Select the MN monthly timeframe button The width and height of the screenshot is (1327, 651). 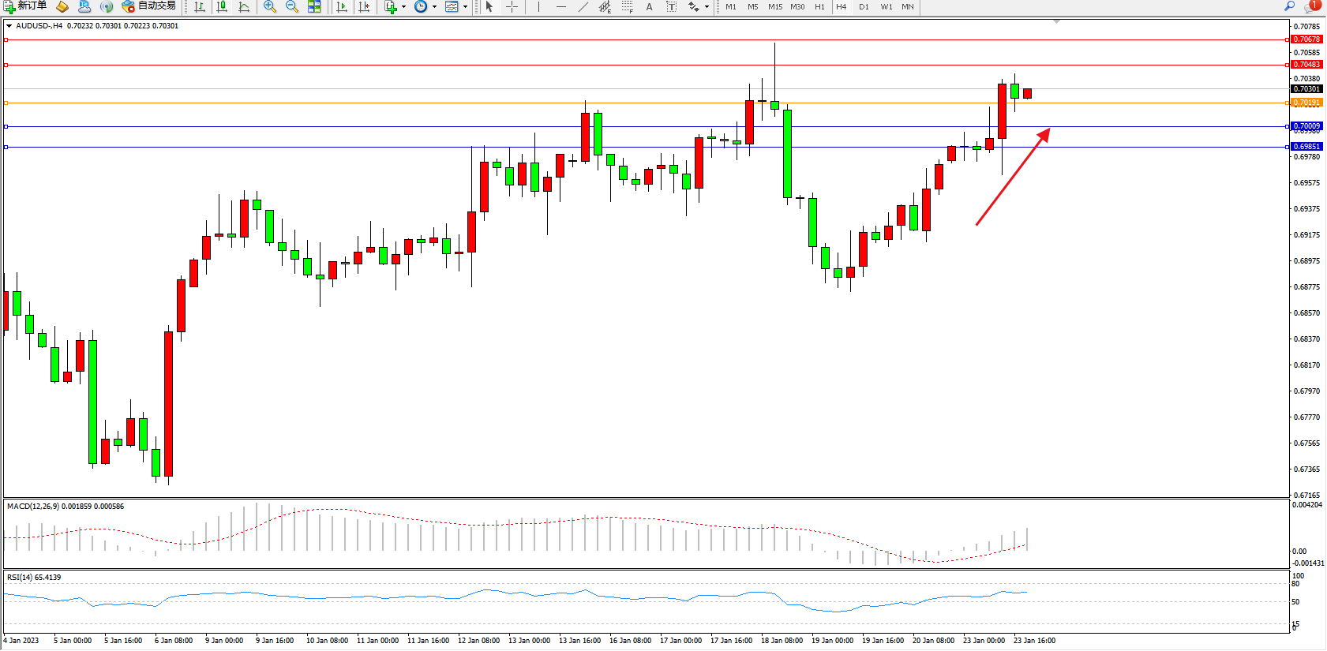coord(908,6)
